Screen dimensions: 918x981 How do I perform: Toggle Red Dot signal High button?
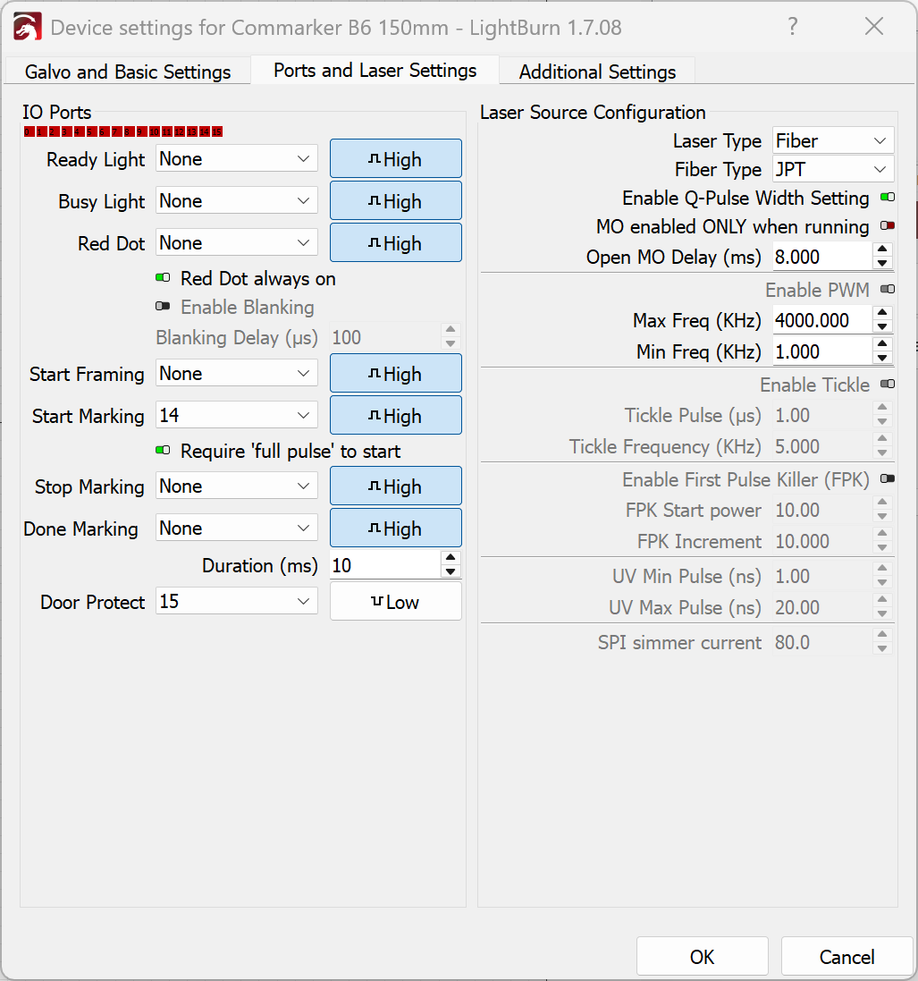[396, 243]
